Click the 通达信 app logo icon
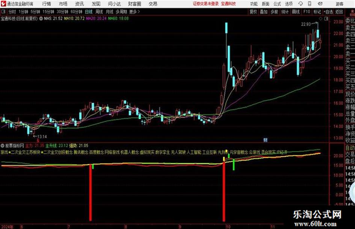This screenshot has height=229, width=355. point(3,4)
